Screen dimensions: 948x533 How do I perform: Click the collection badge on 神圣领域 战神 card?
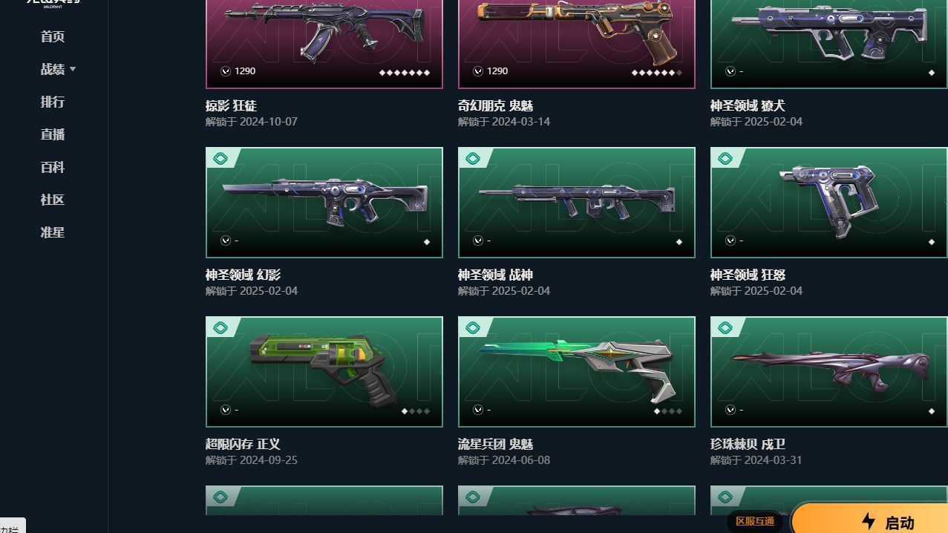point(472,158)
